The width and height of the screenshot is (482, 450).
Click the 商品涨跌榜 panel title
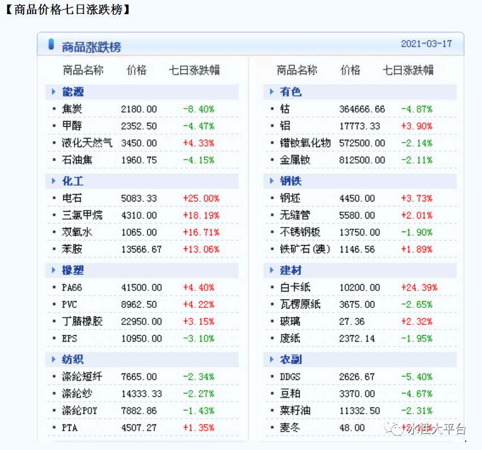[x=92, y=47]
